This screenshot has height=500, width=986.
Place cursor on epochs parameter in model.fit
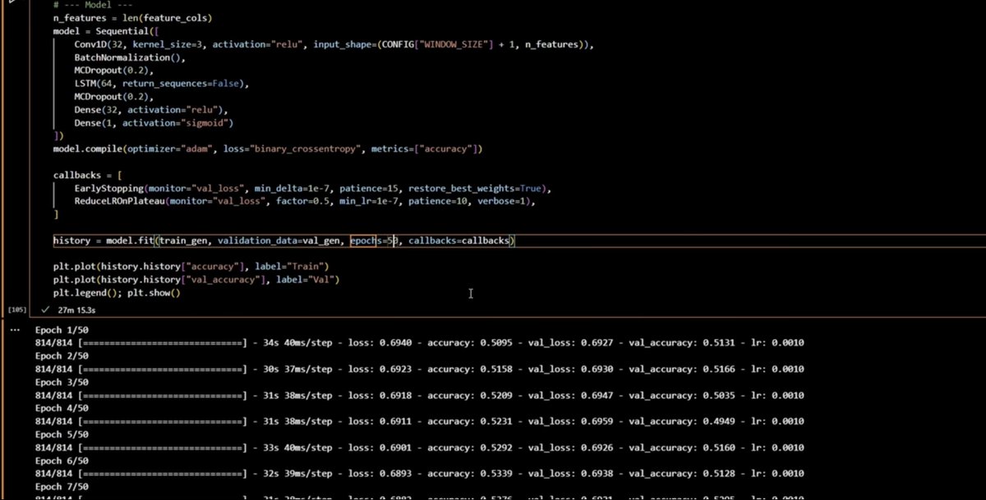pos(366,241)
